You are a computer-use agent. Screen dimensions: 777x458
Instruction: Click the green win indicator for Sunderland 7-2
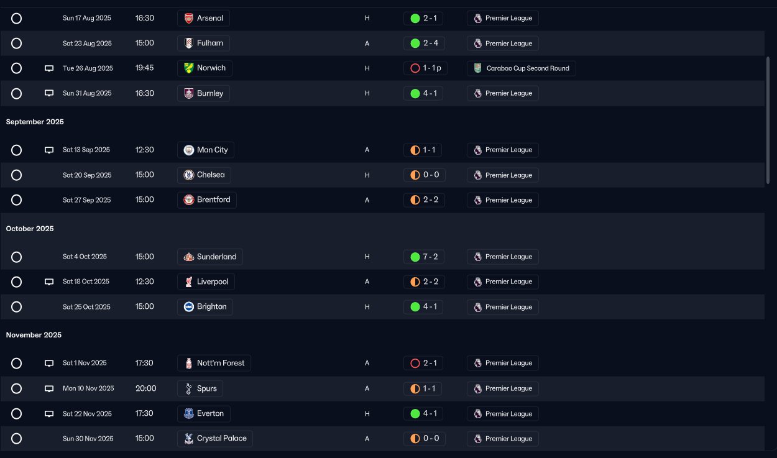click(415, 257)
